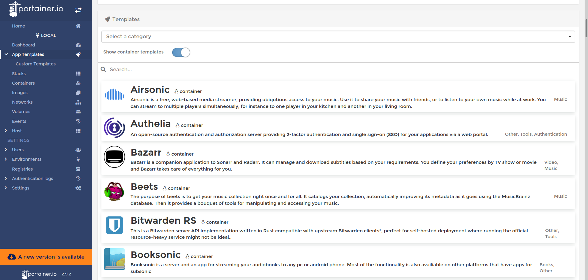Viewport: 588px width, 280px height.
Task: Click the new version available banner
Action: tap(46, 257)
